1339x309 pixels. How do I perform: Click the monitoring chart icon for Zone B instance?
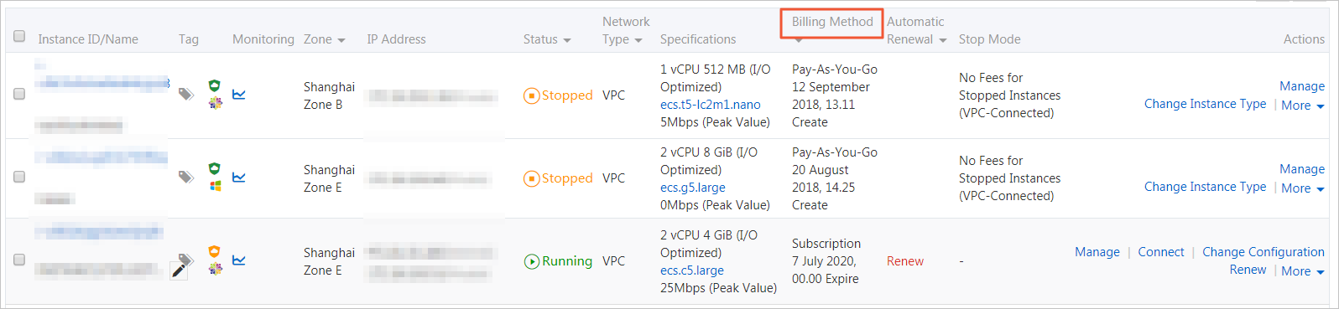(239, 94)
